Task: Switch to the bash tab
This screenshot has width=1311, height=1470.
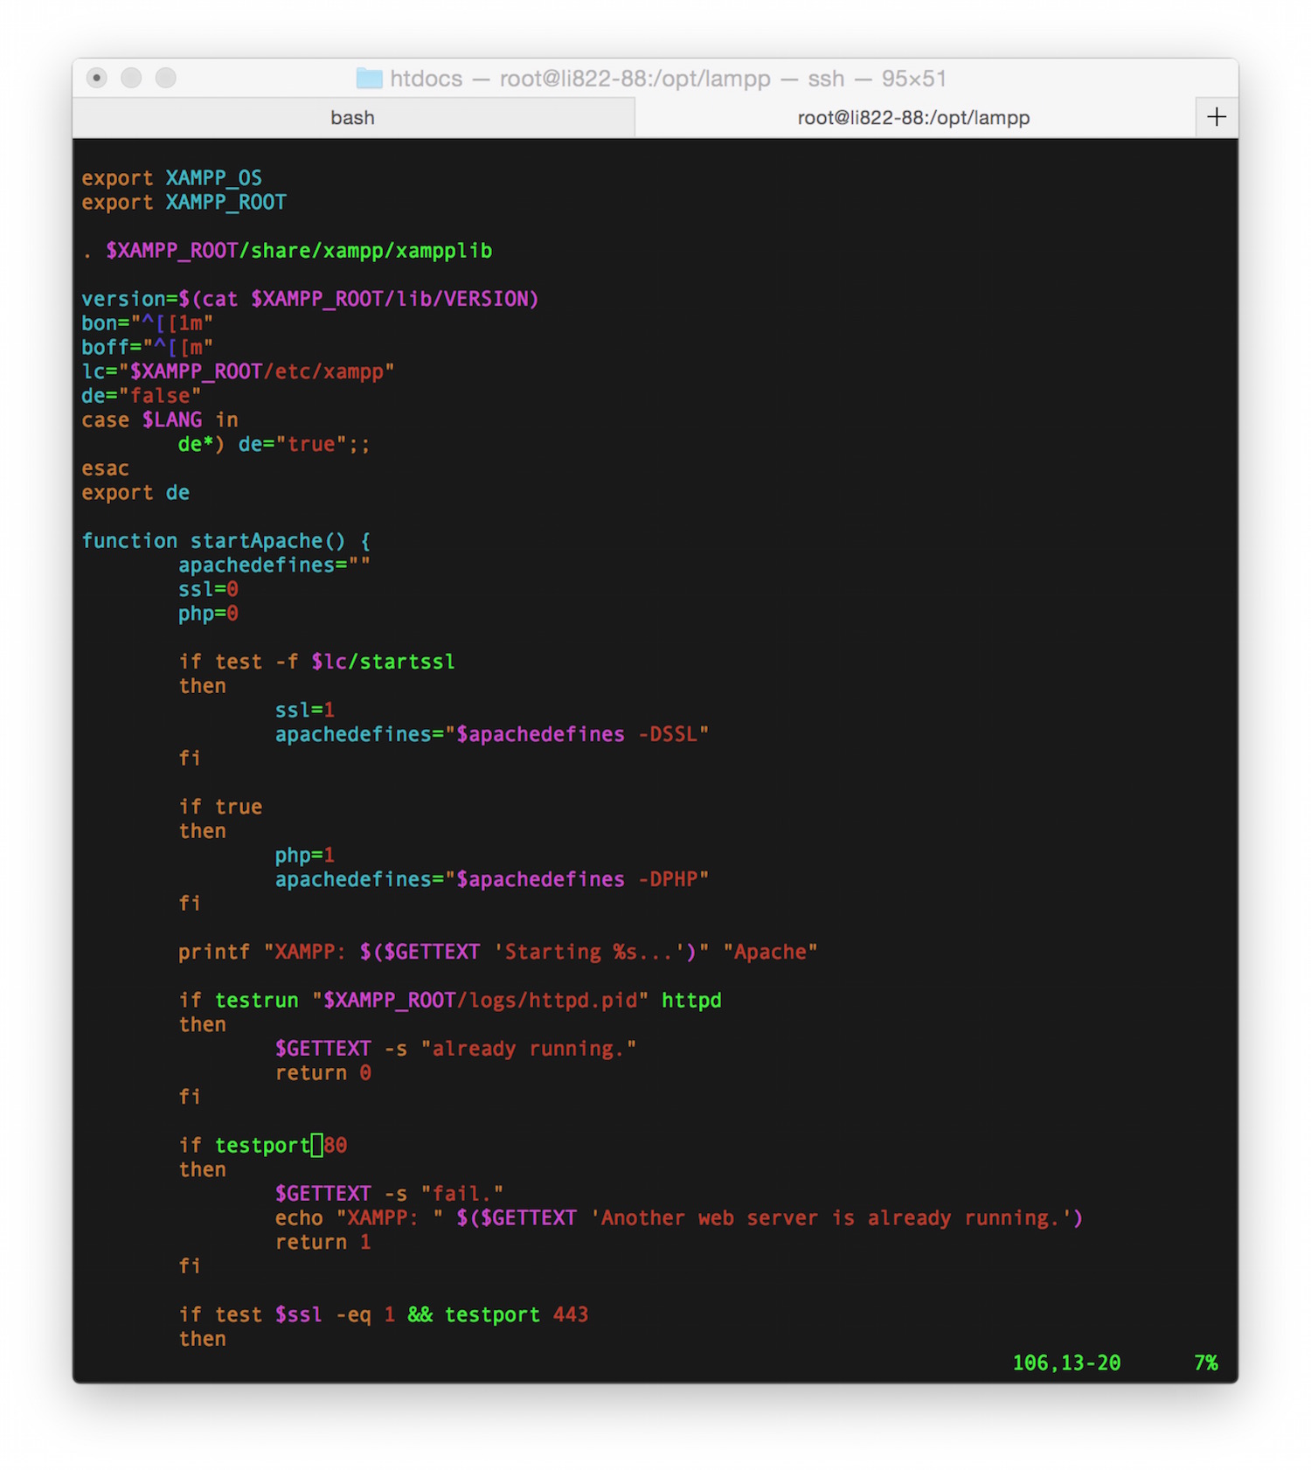Action: click(353, 118)
